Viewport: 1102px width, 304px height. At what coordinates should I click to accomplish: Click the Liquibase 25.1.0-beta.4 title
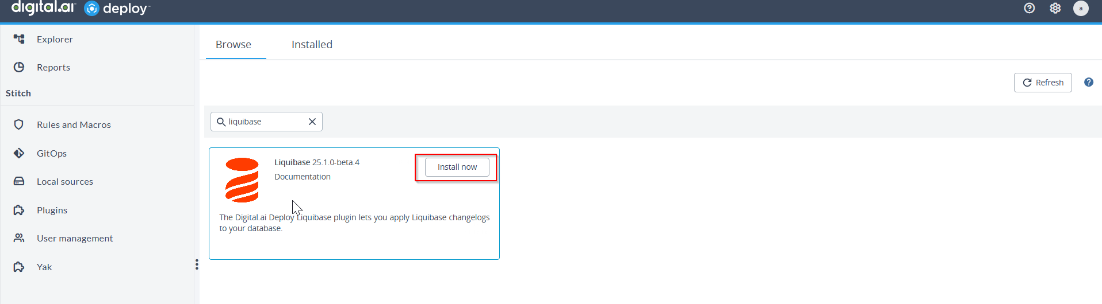pyautogui.click(x=317, y=162)
